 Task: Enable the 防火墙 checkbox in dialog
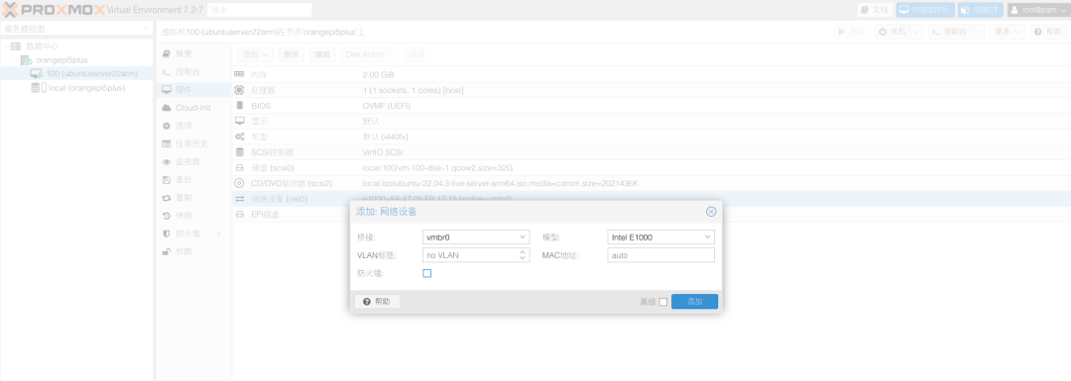click(426, 273)
